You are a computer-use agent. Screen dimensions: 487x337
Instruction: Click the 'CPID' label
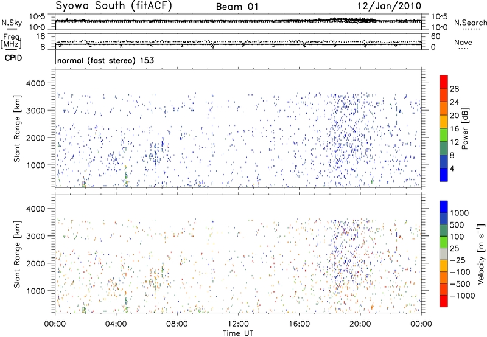pyautogui.click(x=13, y=58)
